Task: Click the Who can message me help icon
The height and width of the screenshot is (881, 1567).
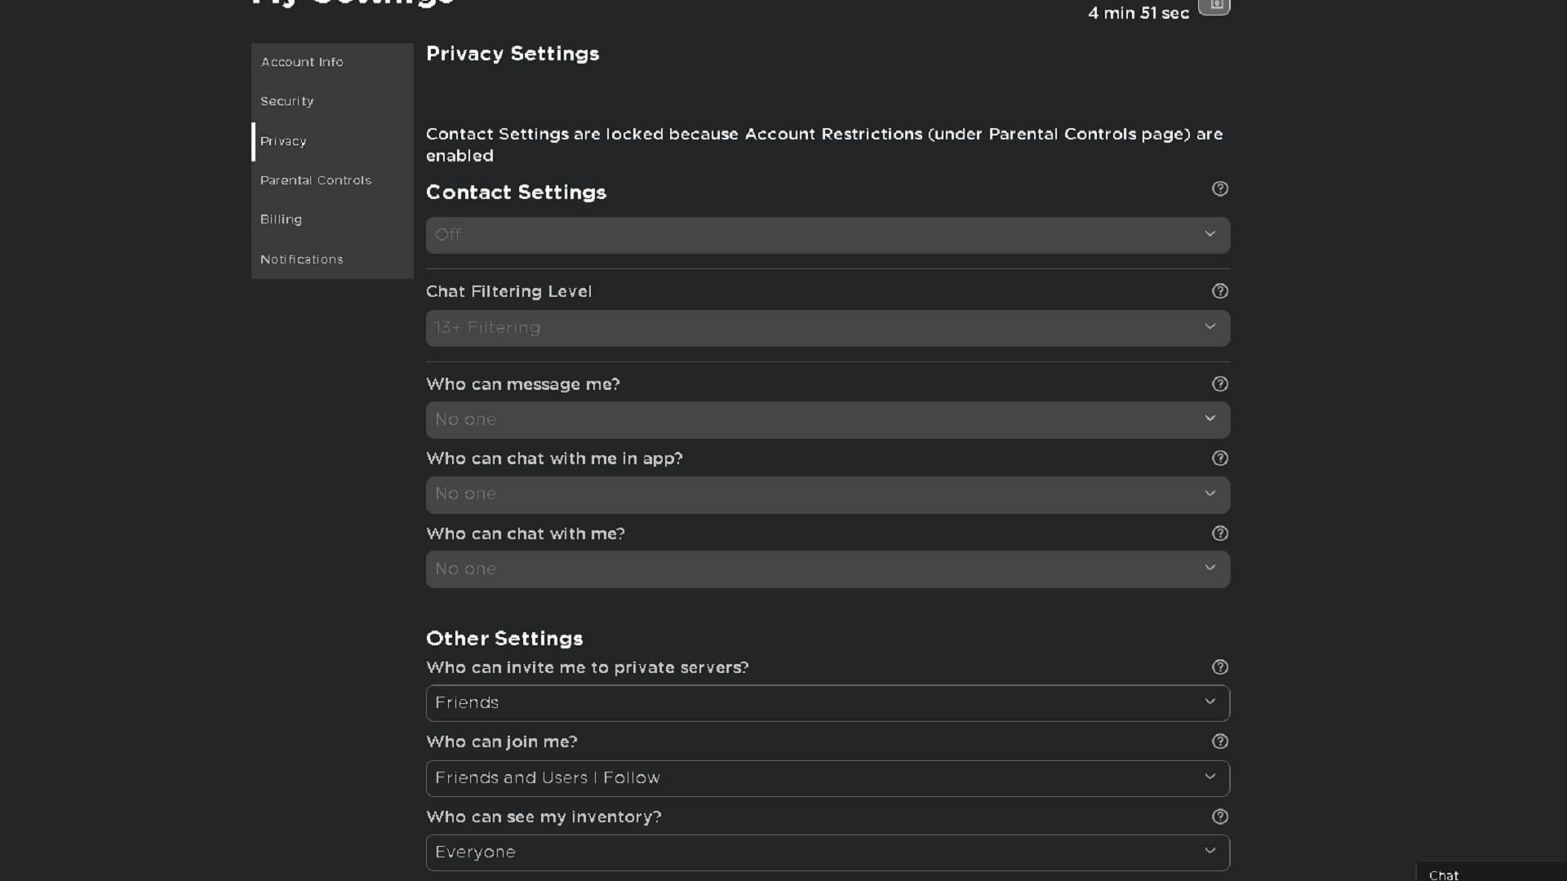Action: pos(1220,383)
